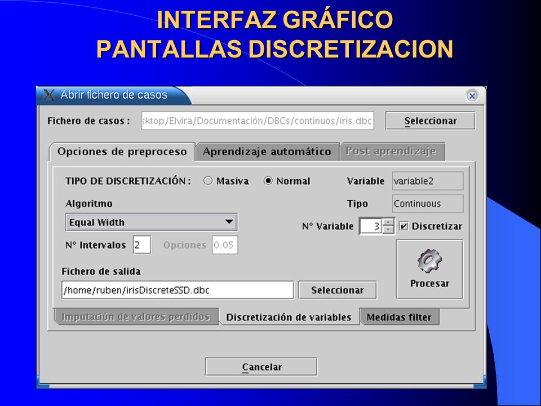The height and width of the screenshot is (406, 541).
Task: Click the Tipo field showing Continuous
Action: [x=428, y=204]
